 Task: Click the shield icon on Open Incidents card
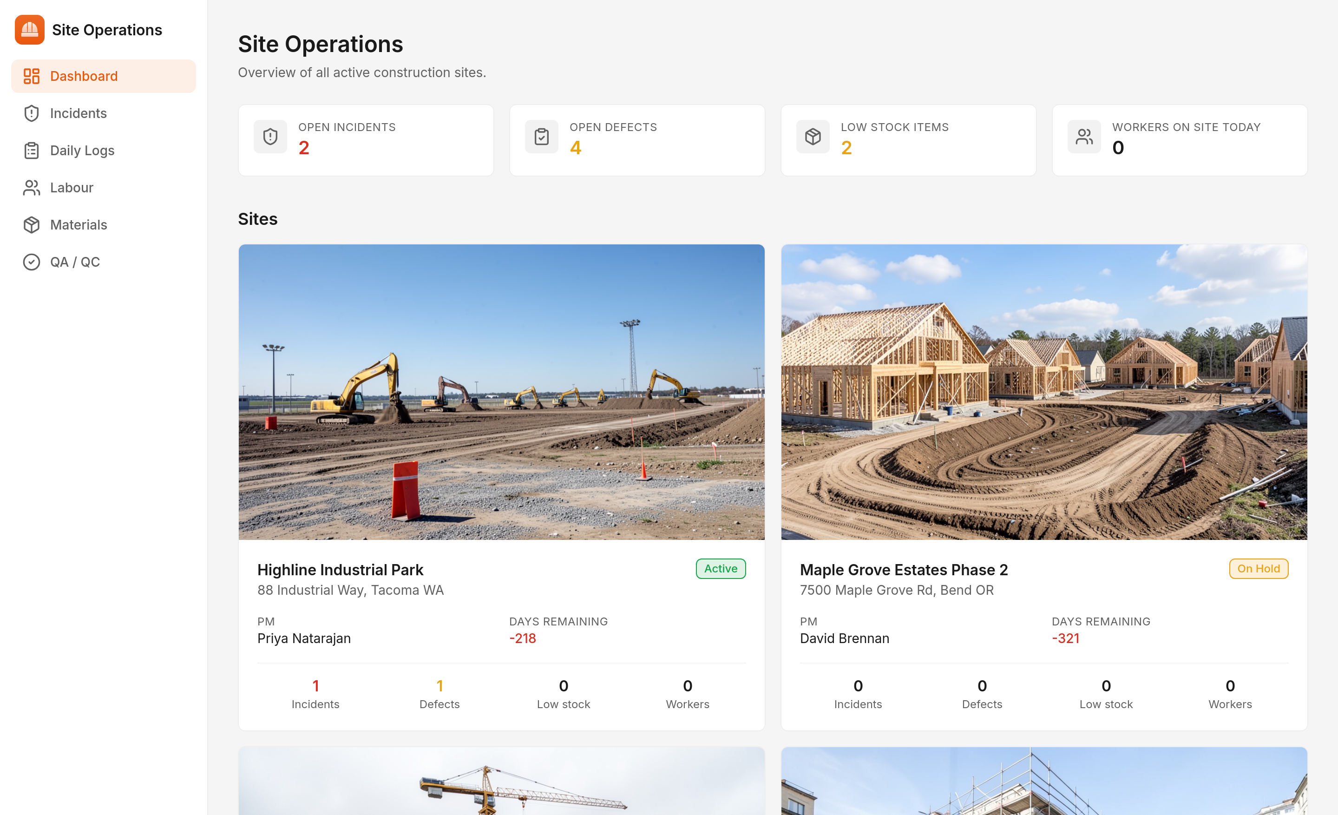coord(270,137)
